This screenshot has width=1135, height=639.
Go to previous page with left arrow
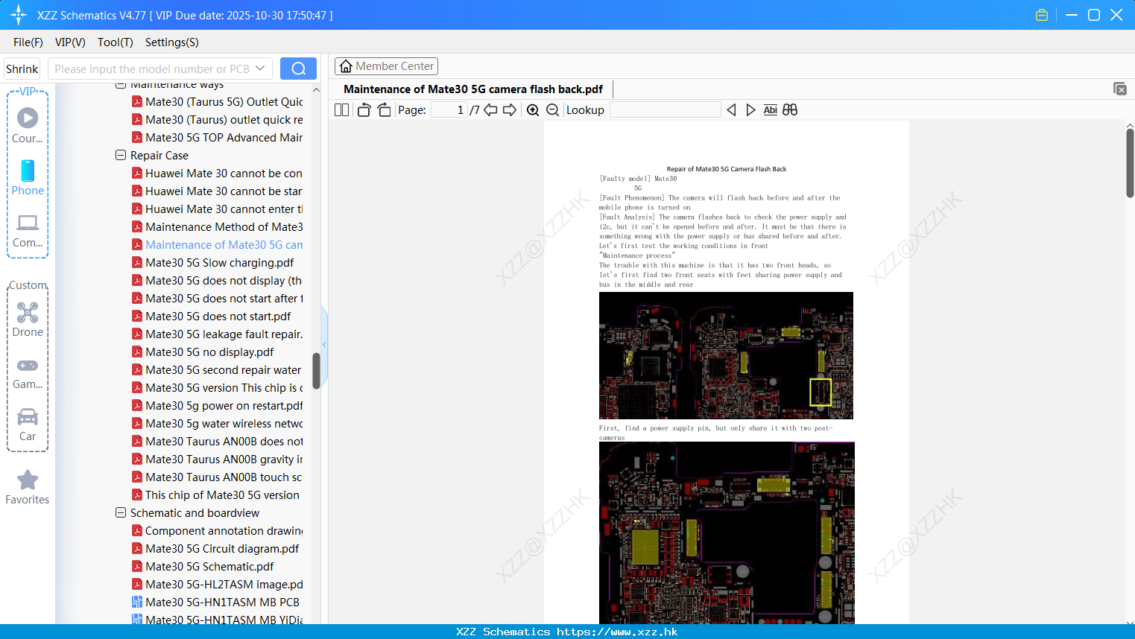coord(490,109)
